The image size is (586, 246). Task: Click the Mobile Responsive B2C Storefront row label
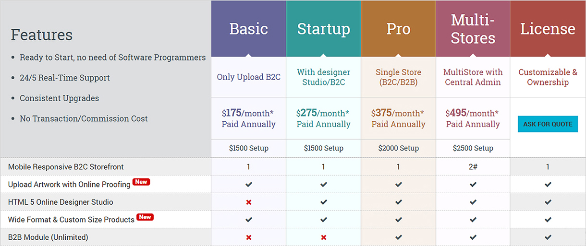tap(66, 167)
